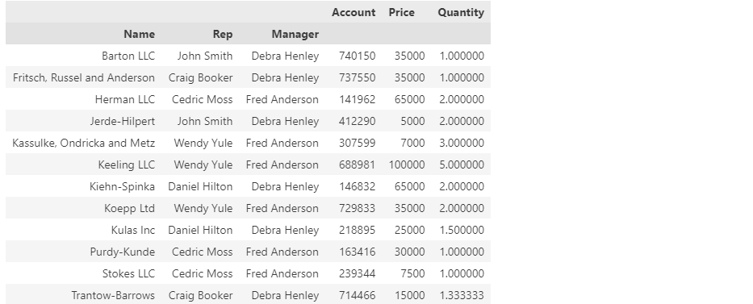Select the Barton LLC name cell
The image size is (753, 304).
(x=128, y=56)
